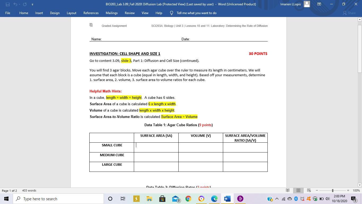
Task: Click the 403 words count
Action: coord(29,190)
